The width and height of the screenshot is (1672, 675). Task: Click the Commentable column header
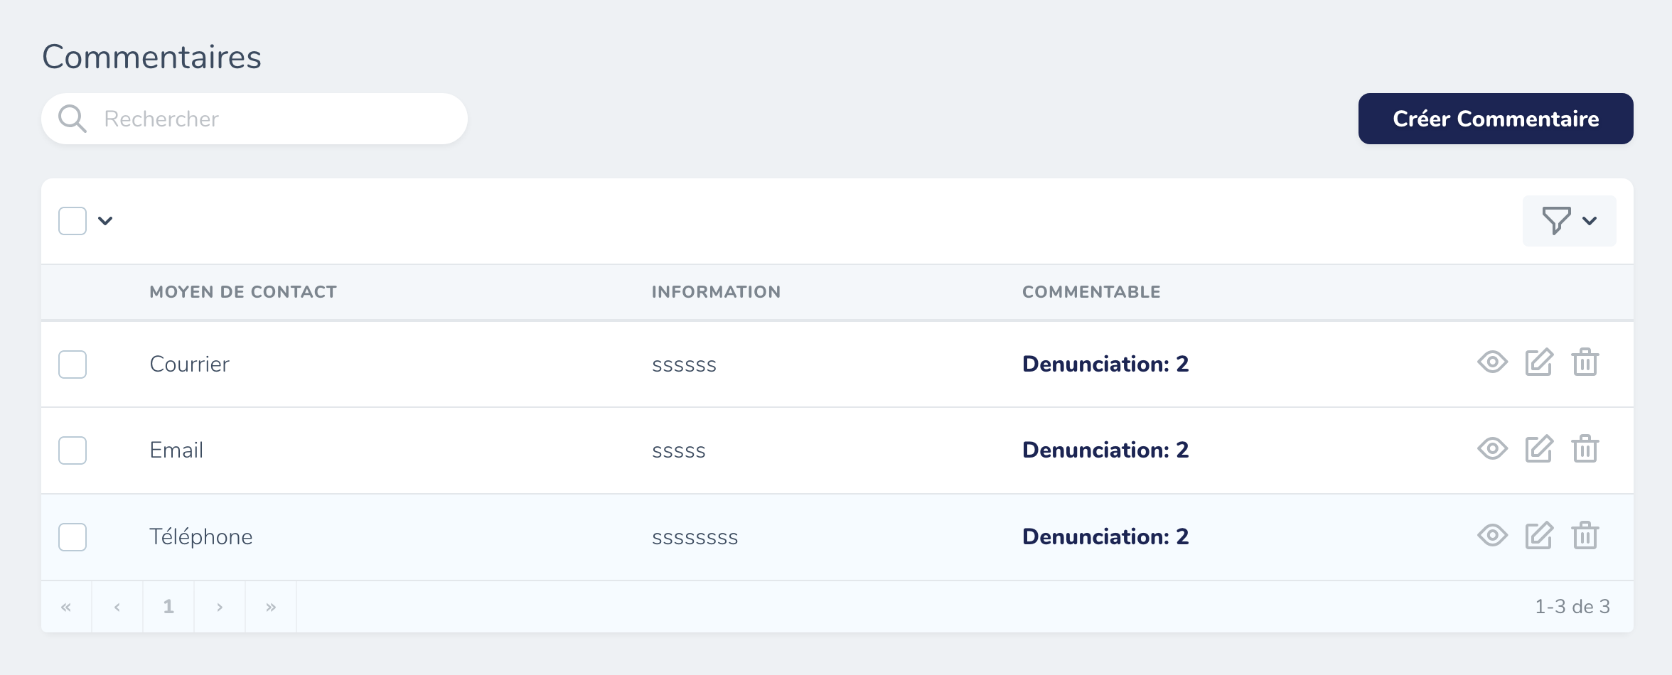pos(1091,291)
